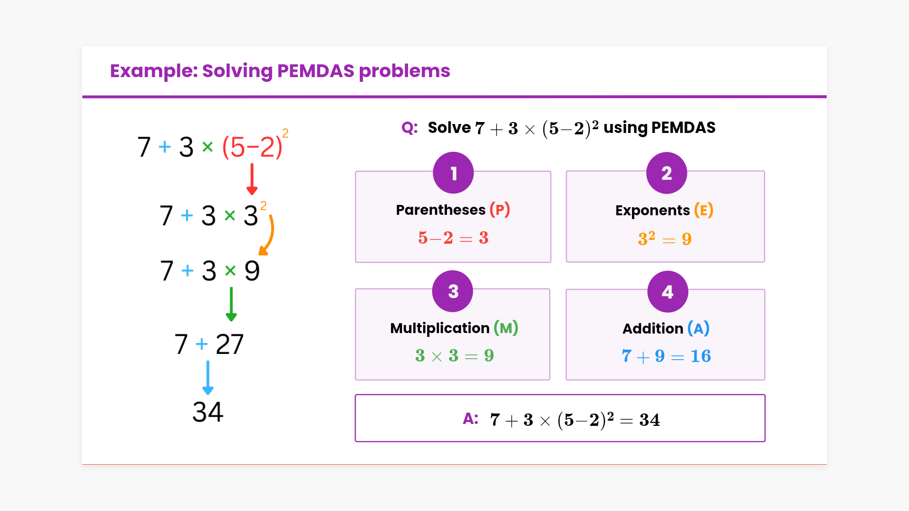
Task: Click the red downward arrow
Action: pyautogui.click(x=252, y=179)
